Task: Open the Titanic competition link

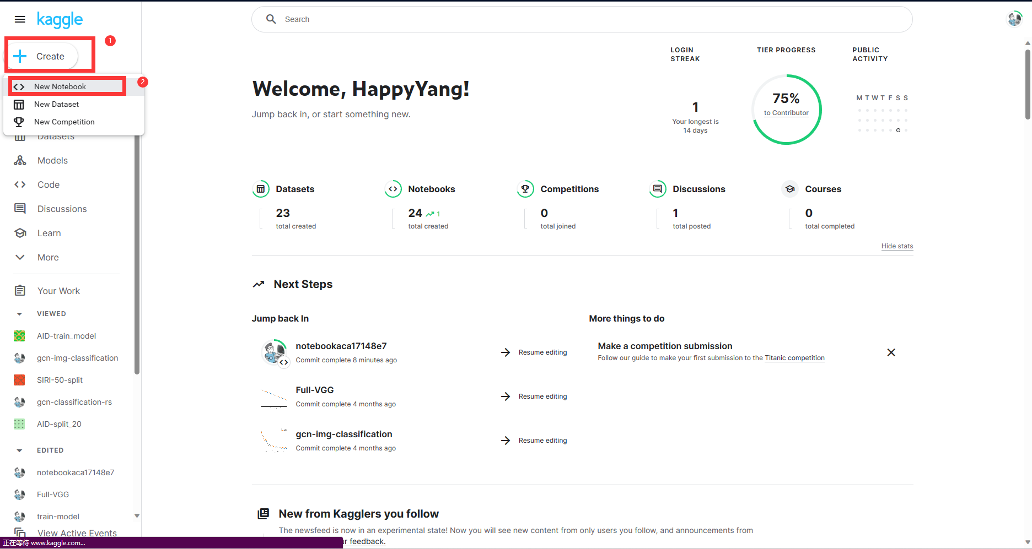Action: tap(794, 358)
